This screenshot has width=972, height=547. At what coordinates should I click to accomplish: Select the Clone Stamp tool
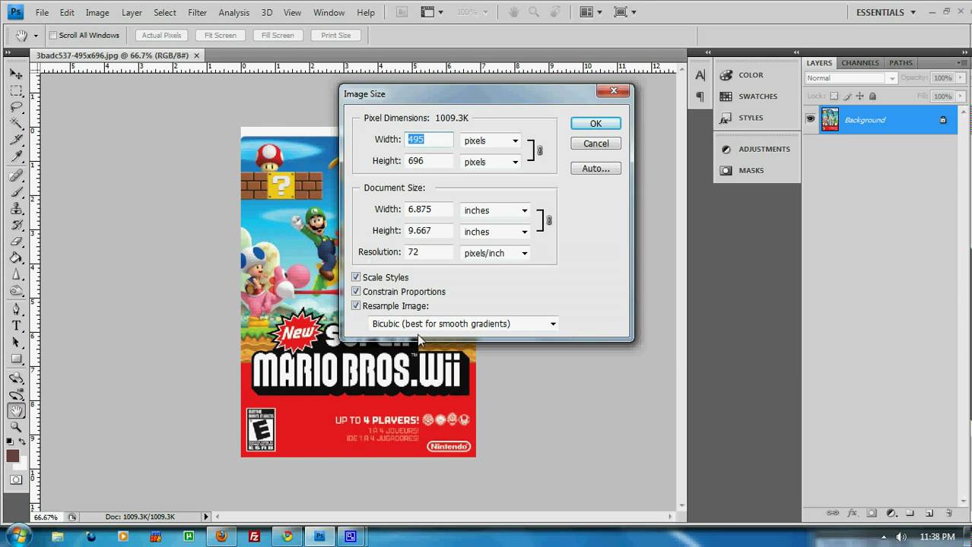click(16, 209)
